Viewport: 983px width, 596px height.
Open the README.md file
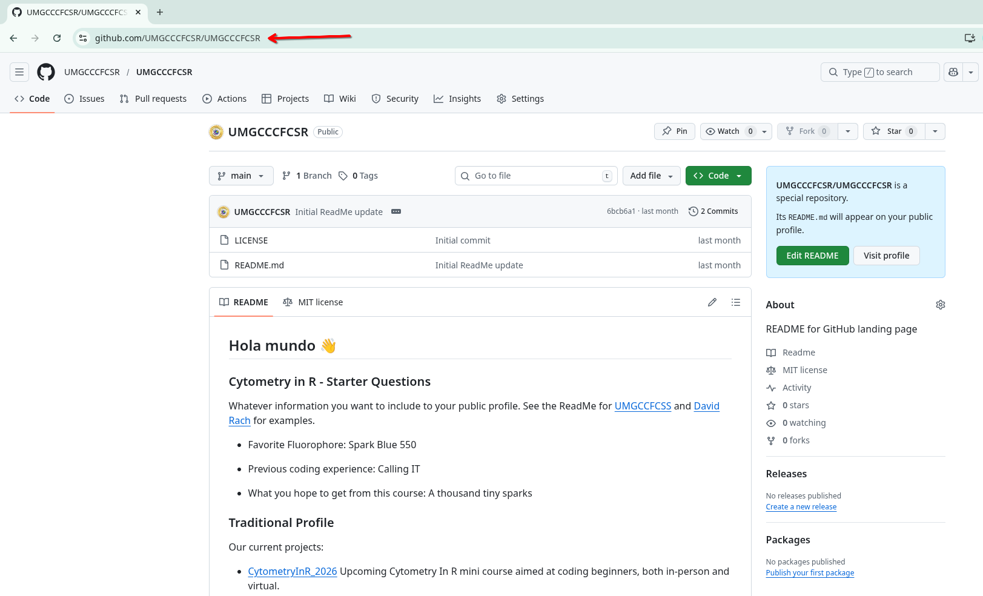click(259, 265)
